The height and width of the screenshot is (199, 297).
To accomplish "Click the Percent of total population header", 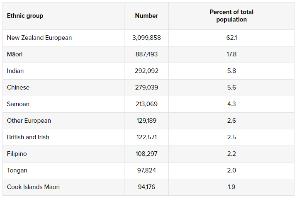I will point(231,16).
